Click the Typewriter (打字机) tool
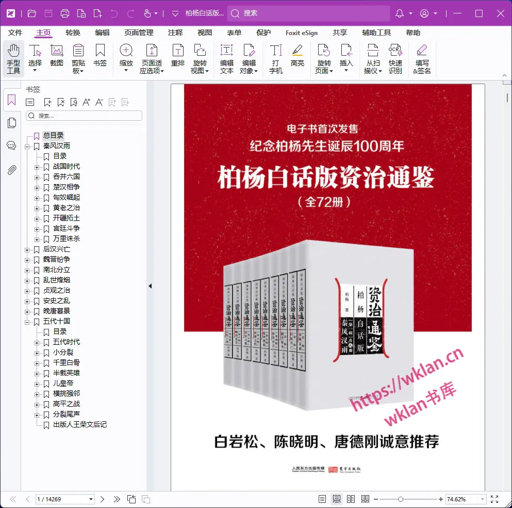This screenshot has width=512, height=508. [276, 58]
